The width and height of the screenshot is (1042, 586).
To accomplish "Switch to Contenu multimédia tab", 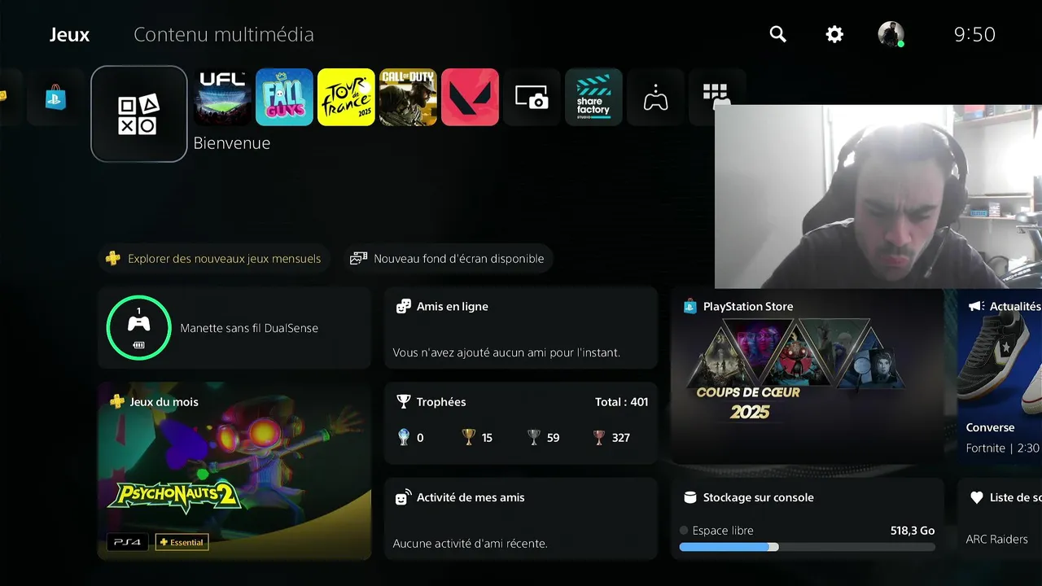I will [223, 34].
